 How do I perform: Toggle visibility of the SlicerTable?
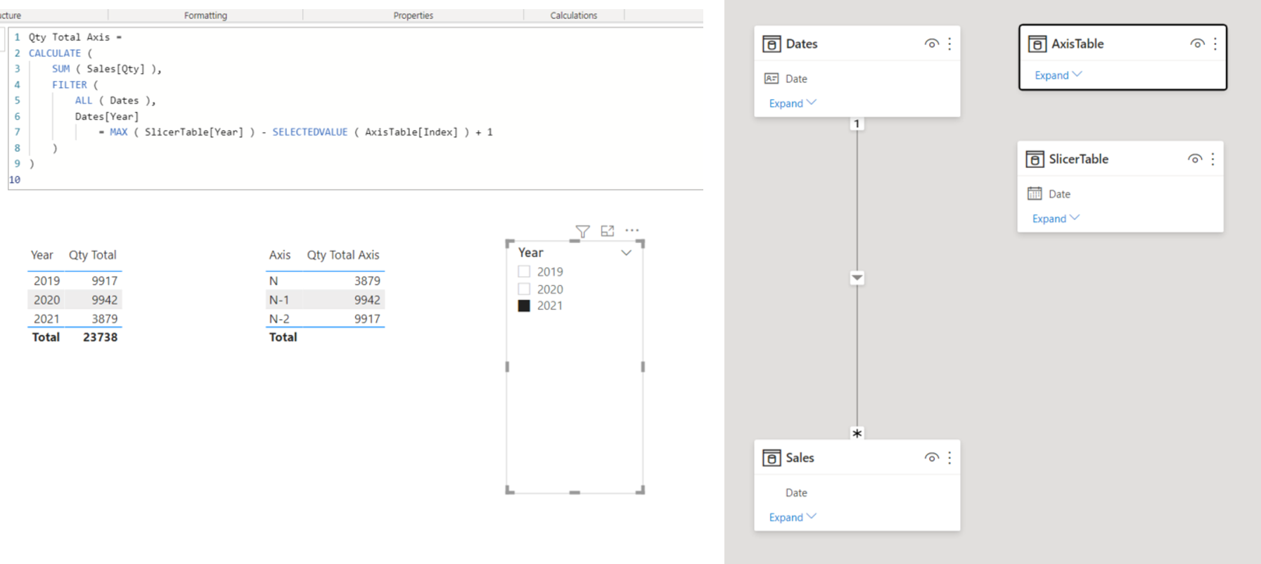tap(1194, 159)
